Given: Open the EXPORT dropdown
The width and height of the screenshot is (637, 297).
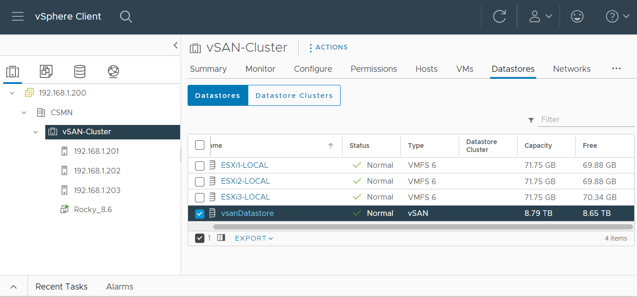Looking at the screenshot, I should 254,238.
